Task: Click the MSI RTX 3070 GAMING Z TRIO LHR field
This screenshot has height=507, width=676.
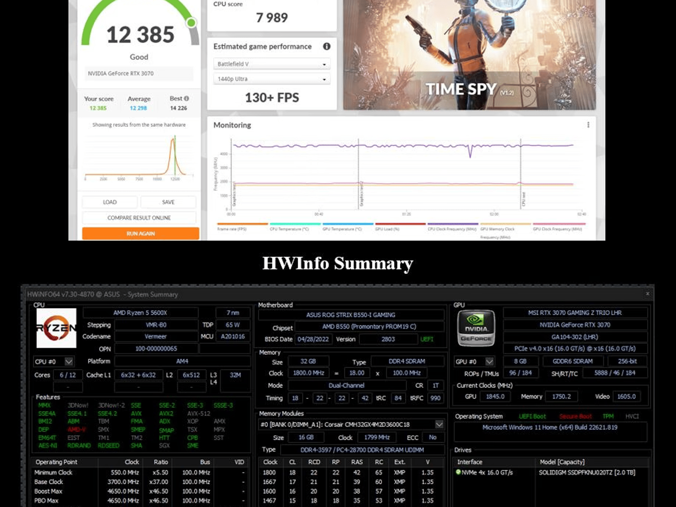Action: click(x=575, y=313)
